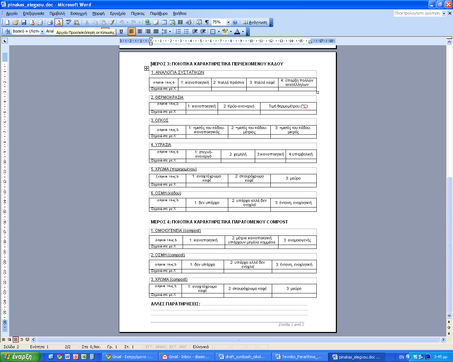Viewport: 453px width, 362px height.
Task: Open the style box dropdown showing Βασικό
Action: tap(42, 31)
